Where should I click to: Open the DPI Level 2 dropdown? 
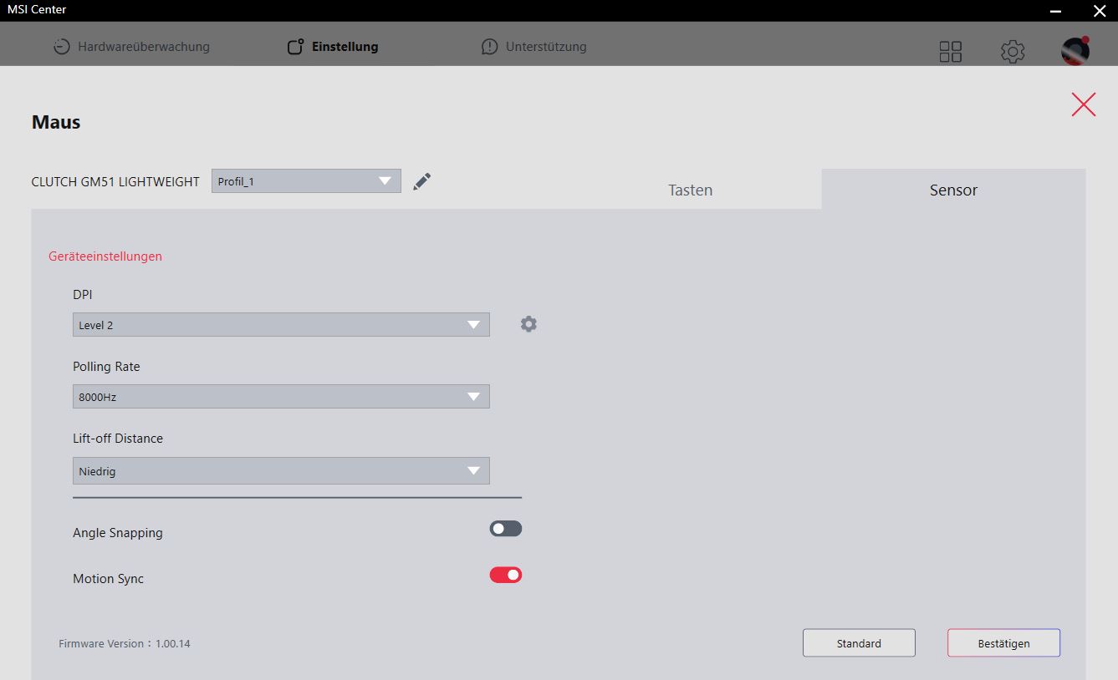coord(281,325)
